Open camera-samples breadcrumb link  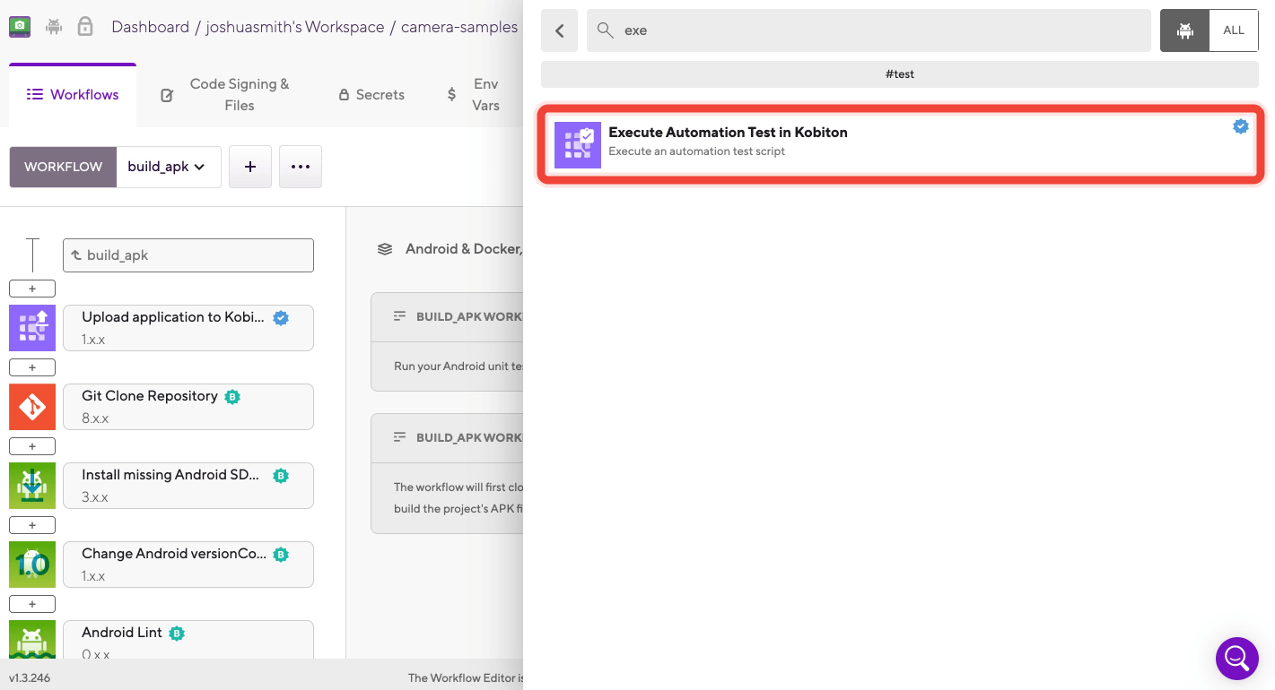click(x=459, y=27)
